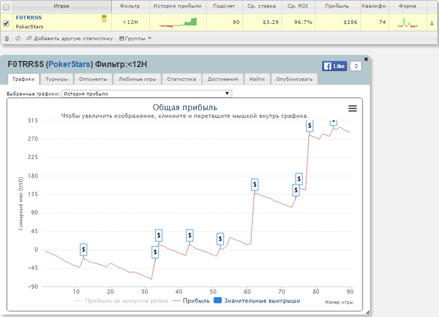
Task: Click the win marker near game 52
Action: [x=220, y=239]
